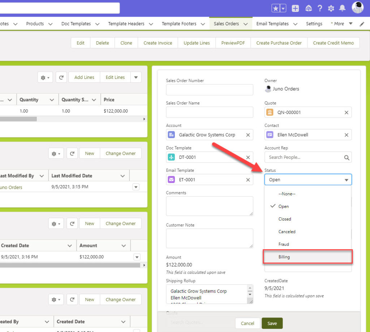Open row actions for the $122,000.00 amount row

(137, 257)
